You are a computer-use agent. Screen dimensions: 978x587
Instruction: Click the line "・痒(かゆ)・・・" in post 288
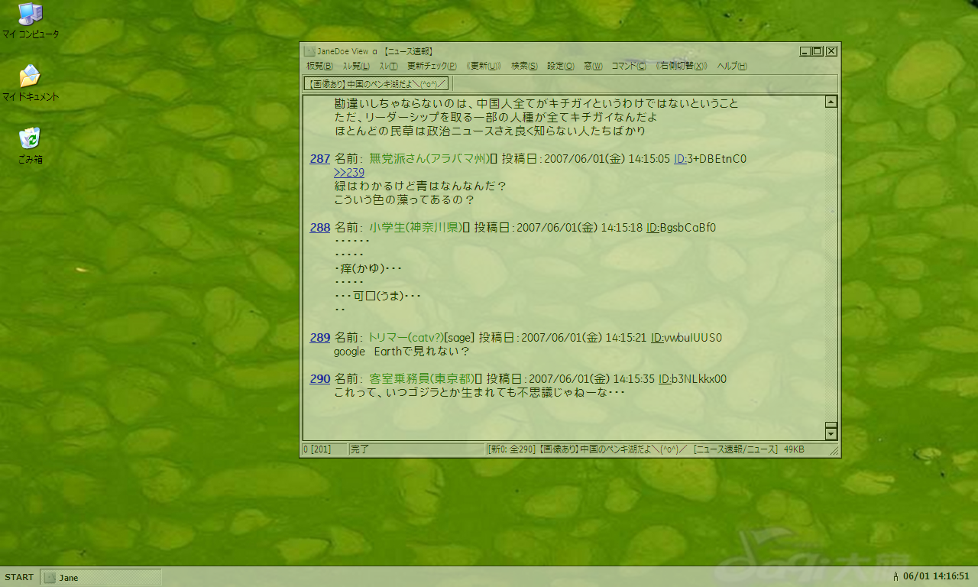coord(368,269)
